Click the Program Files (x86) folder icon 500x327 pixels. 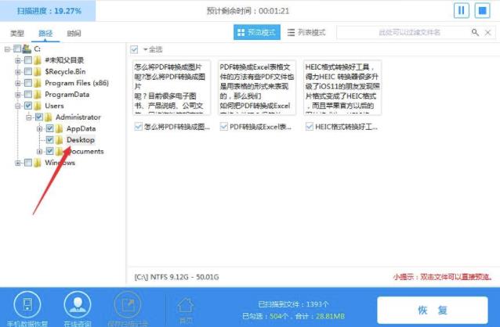pos(38,83)
